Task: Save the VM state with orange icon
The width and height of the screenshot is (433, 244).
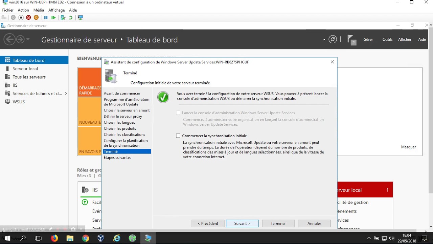Action: coord(36,18)
